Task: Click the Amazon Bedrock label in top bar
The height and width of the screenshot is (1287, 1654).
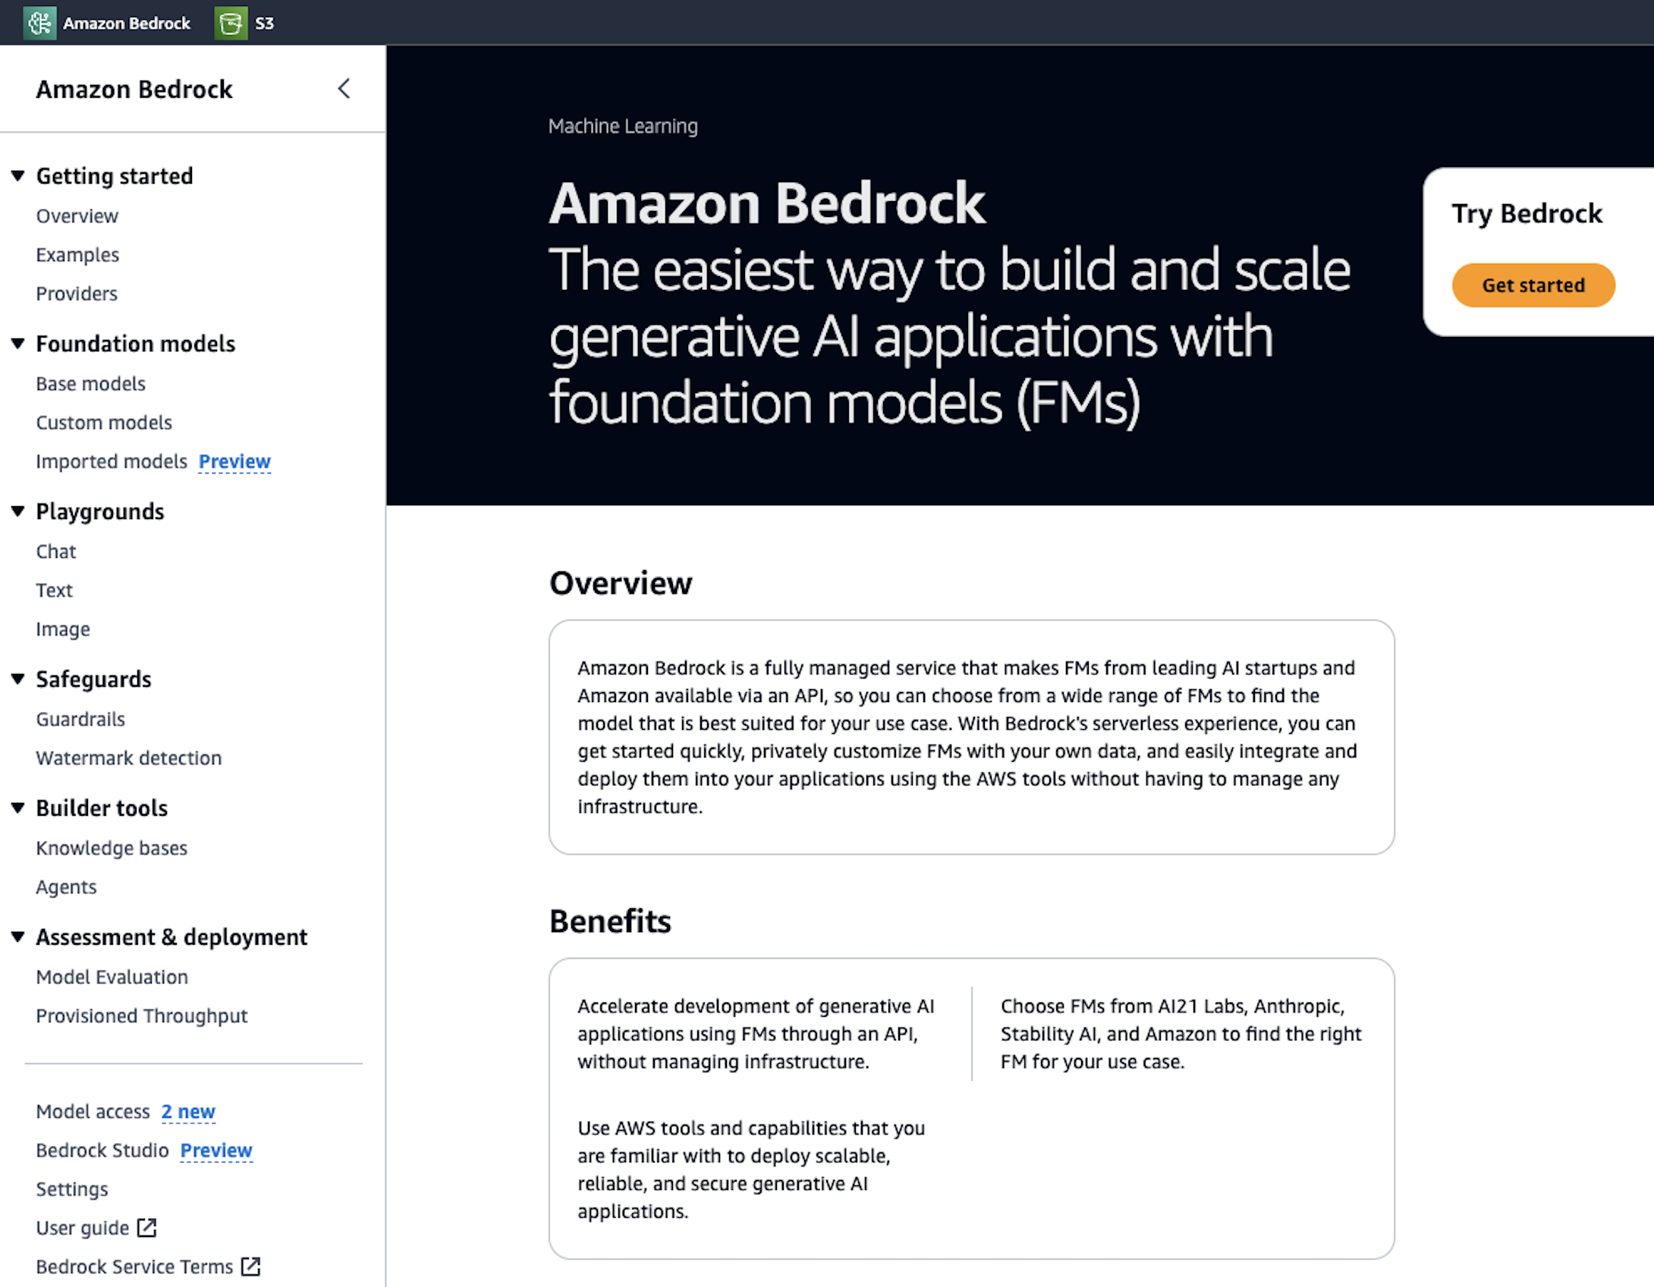Action: tap(127, 23)
